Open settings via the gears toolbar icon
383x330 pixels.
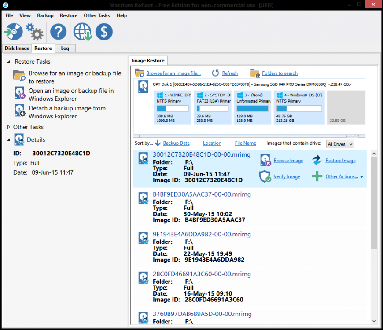point(35,32)
